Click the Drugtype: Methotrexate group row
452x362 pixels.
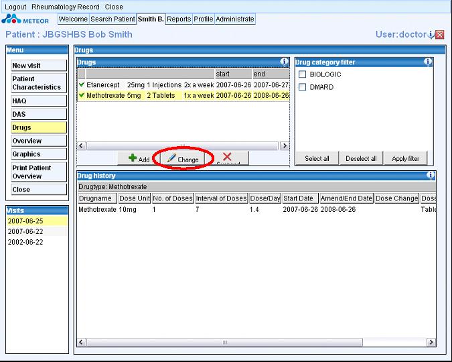coord(256,186)
